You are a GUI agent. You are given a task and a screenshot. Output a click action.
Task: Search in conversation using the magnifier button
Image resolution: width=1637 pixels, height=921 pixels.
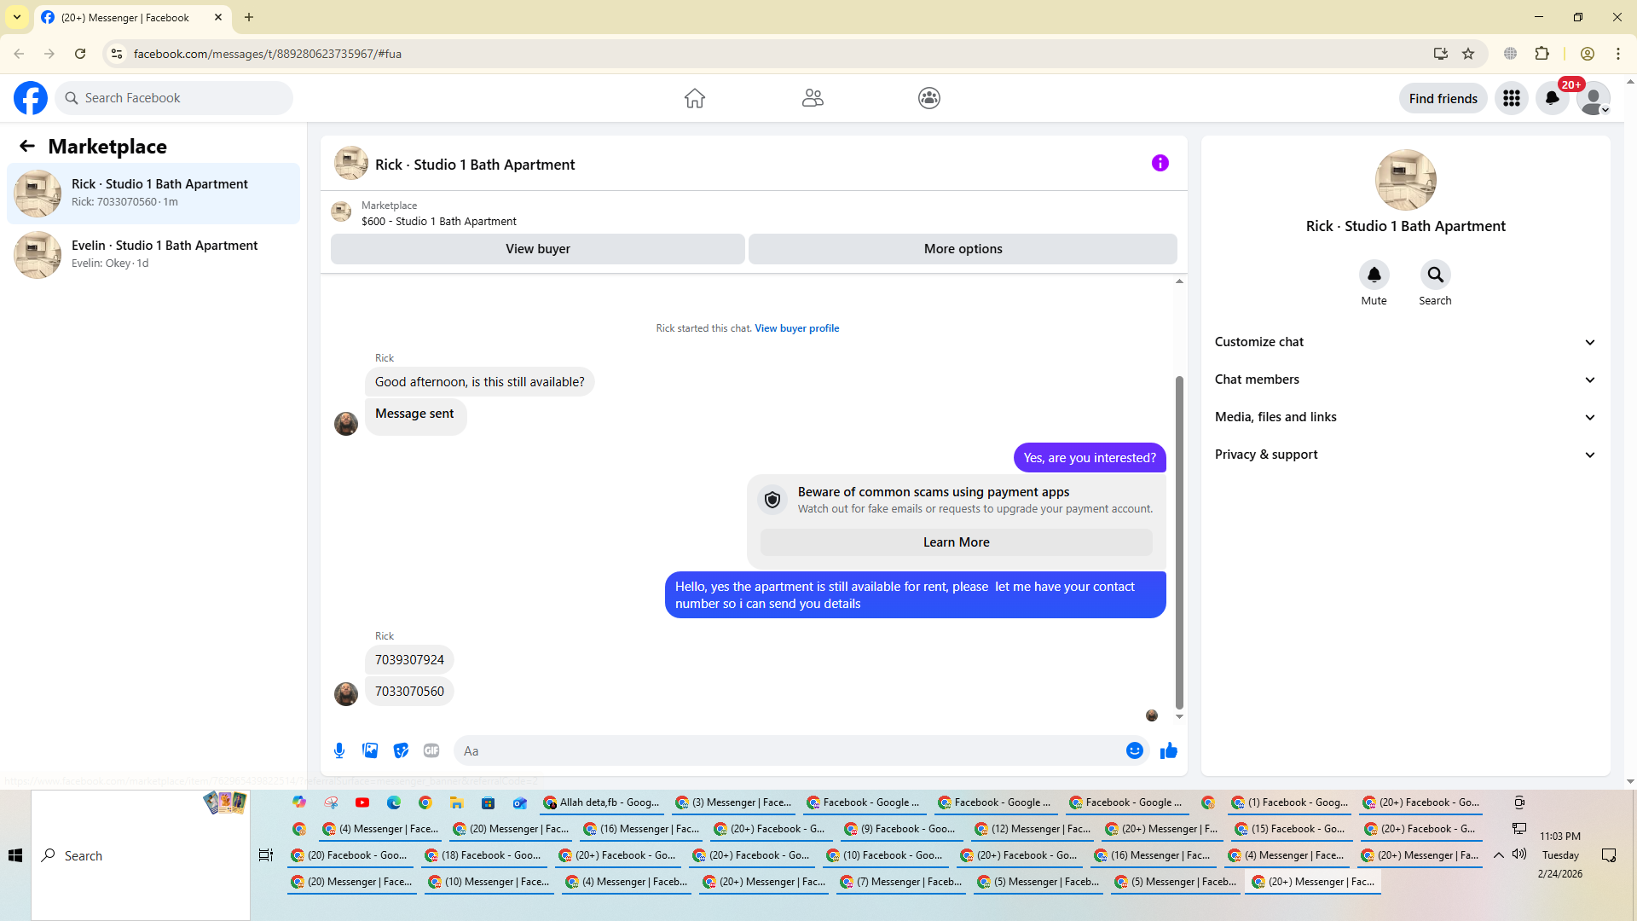tap(1436, 275)
